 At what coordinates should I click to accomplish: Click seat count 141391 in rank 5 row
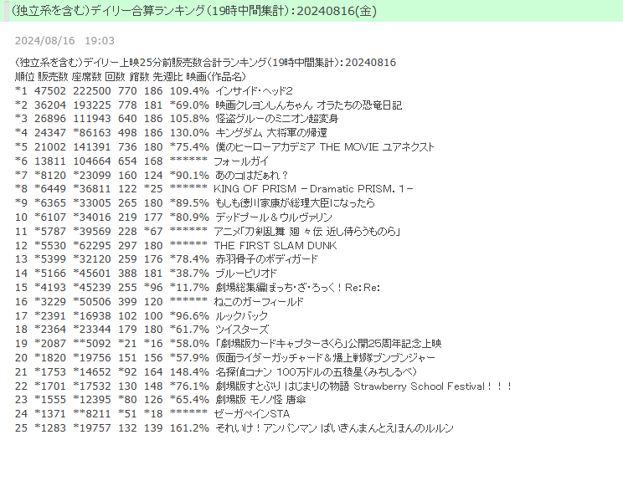click(92, 147)
